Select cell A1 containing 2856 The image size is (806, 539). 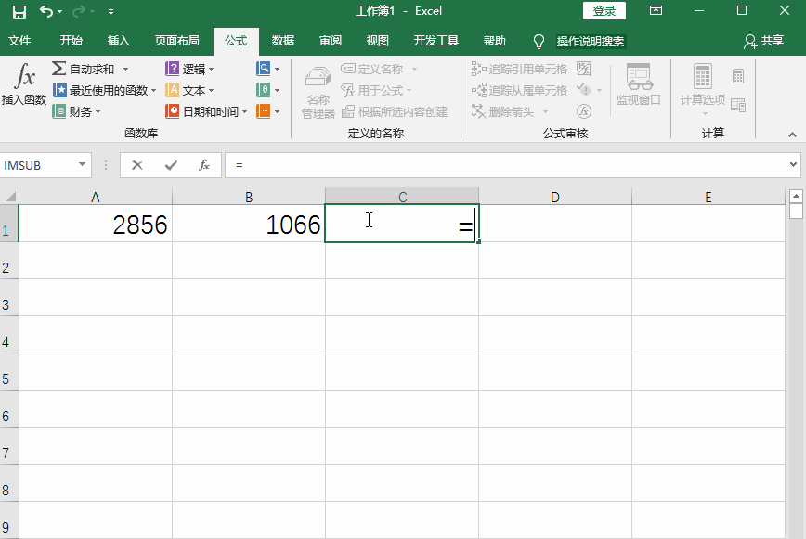click(95, 224)
